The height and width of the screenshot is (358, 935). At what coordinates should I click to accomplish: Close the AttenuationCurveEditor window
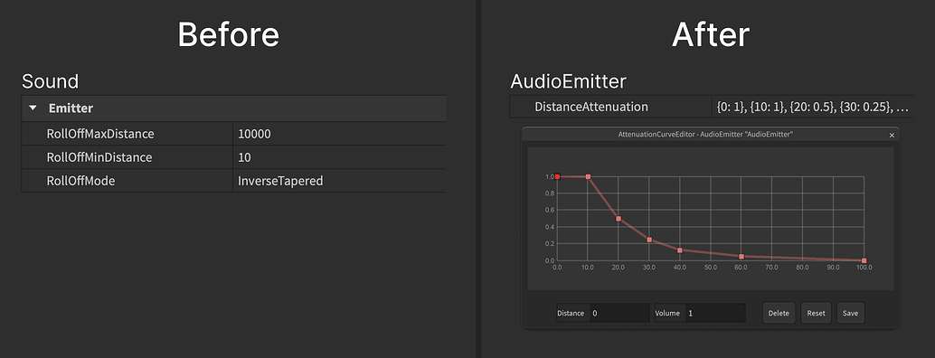click(x=892, y=136)
